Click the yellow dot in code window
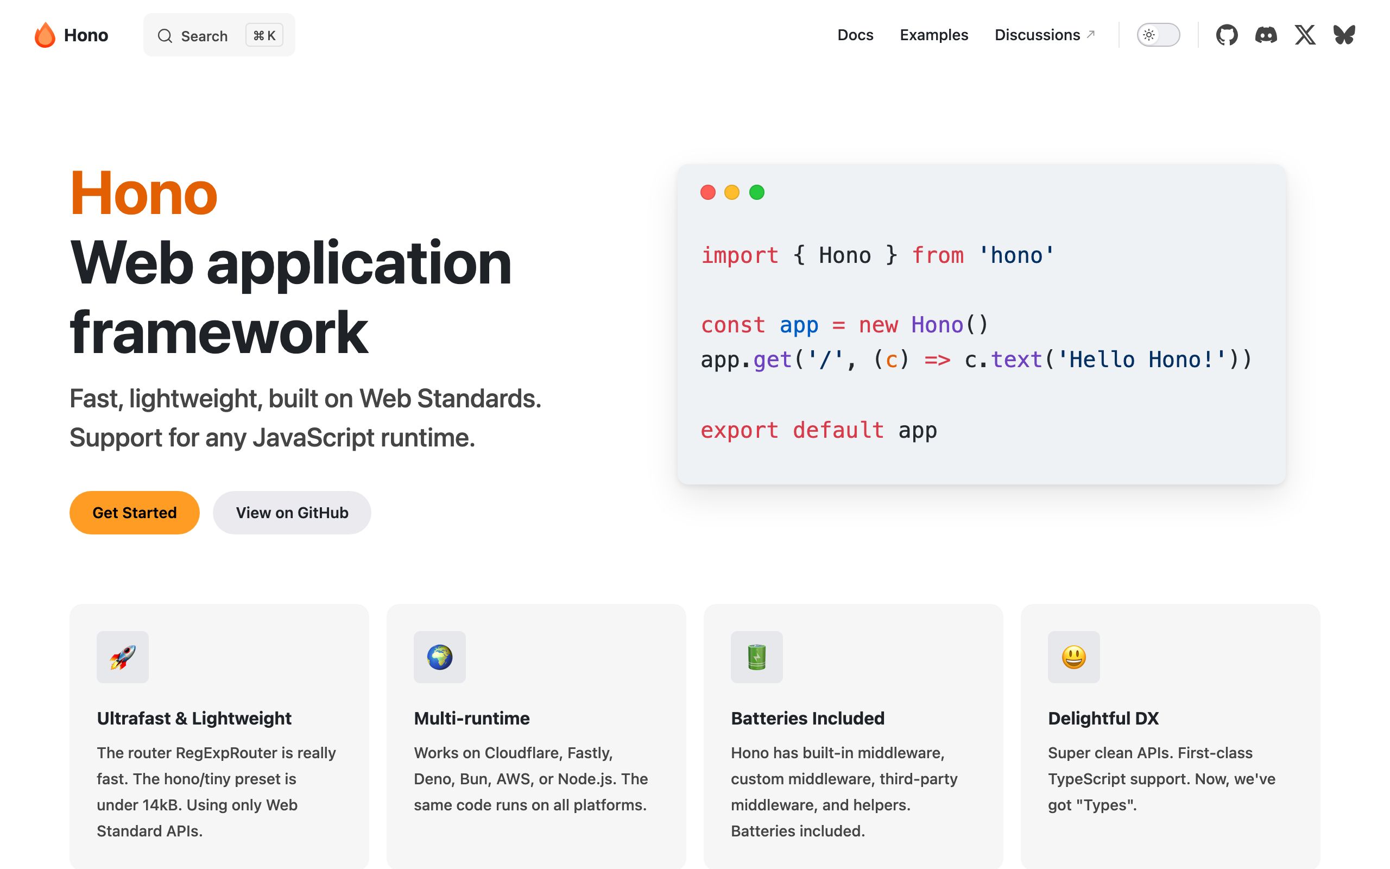 coord(732,192)
